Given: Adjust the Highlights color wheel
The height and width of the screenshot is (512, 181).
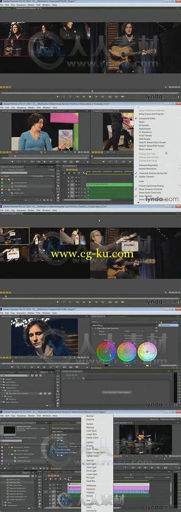Looking at the screenshot, I should tap(147, 352).
